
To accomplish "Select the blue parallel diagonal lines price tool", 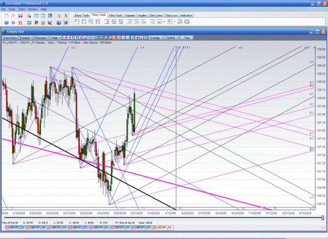I will coord(130,21).
